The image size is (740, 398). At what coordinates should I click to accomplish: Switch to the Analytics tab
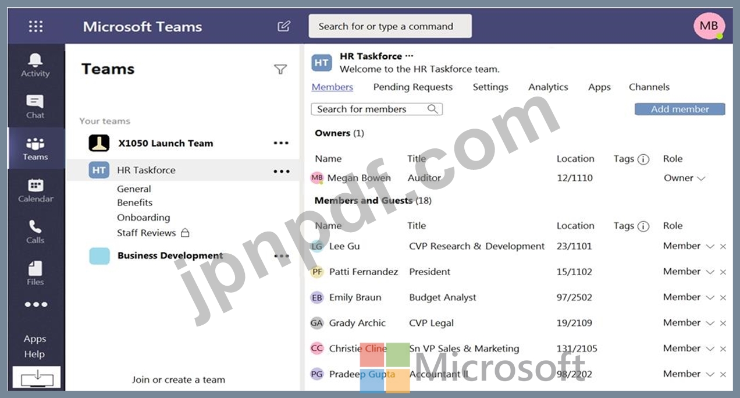[x=548, y=87]
